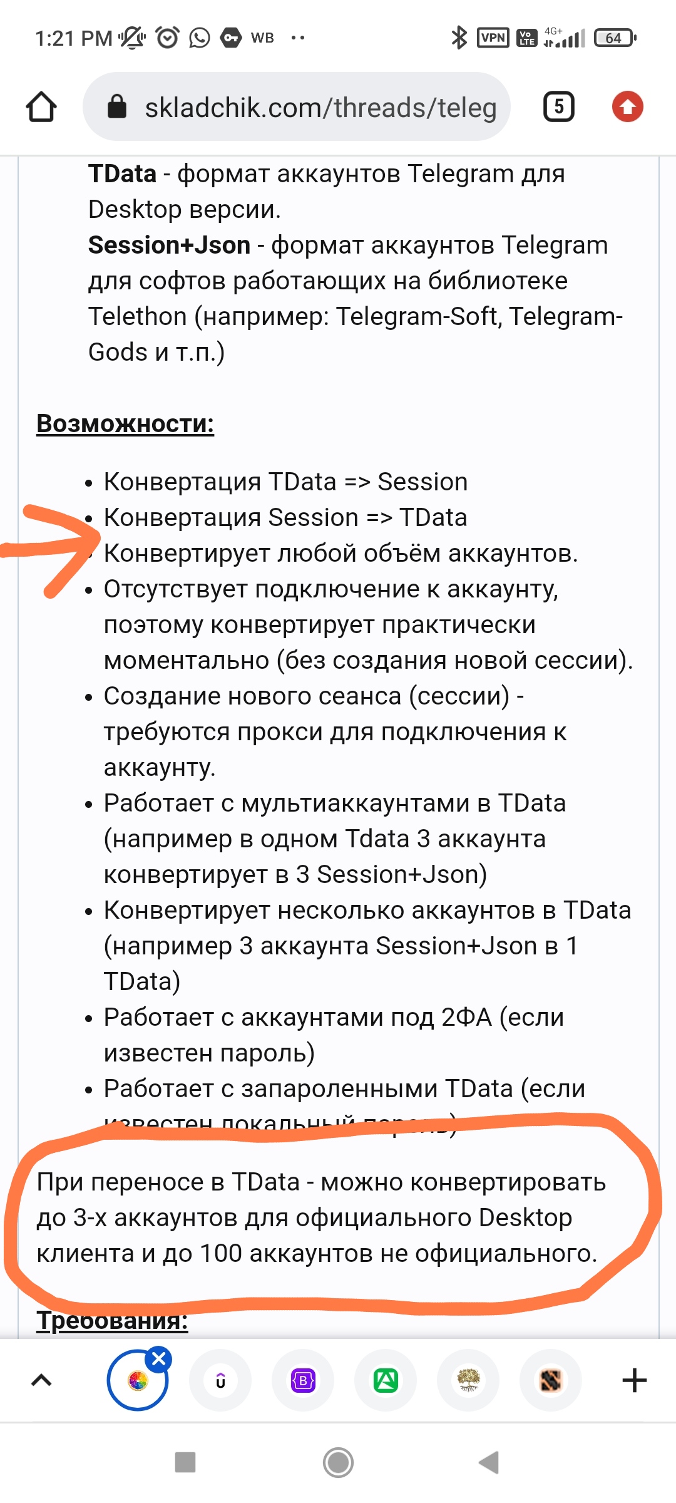
Task: Open the tab switcher showing 5 tabs
Action: 558,107
